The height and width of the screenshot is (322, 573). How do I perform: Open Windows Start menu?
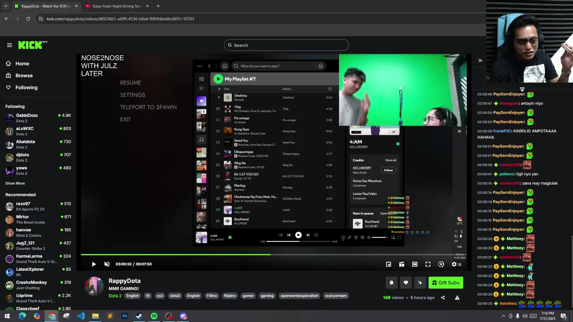7,316
